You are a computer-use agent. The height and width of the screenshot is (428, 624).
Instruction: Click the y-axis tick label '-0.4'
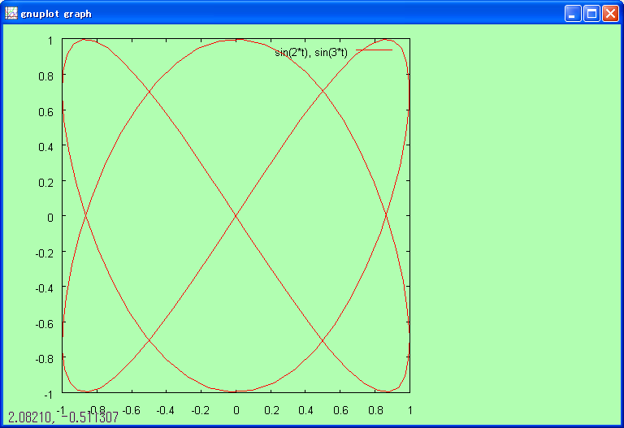pos(45,288)
